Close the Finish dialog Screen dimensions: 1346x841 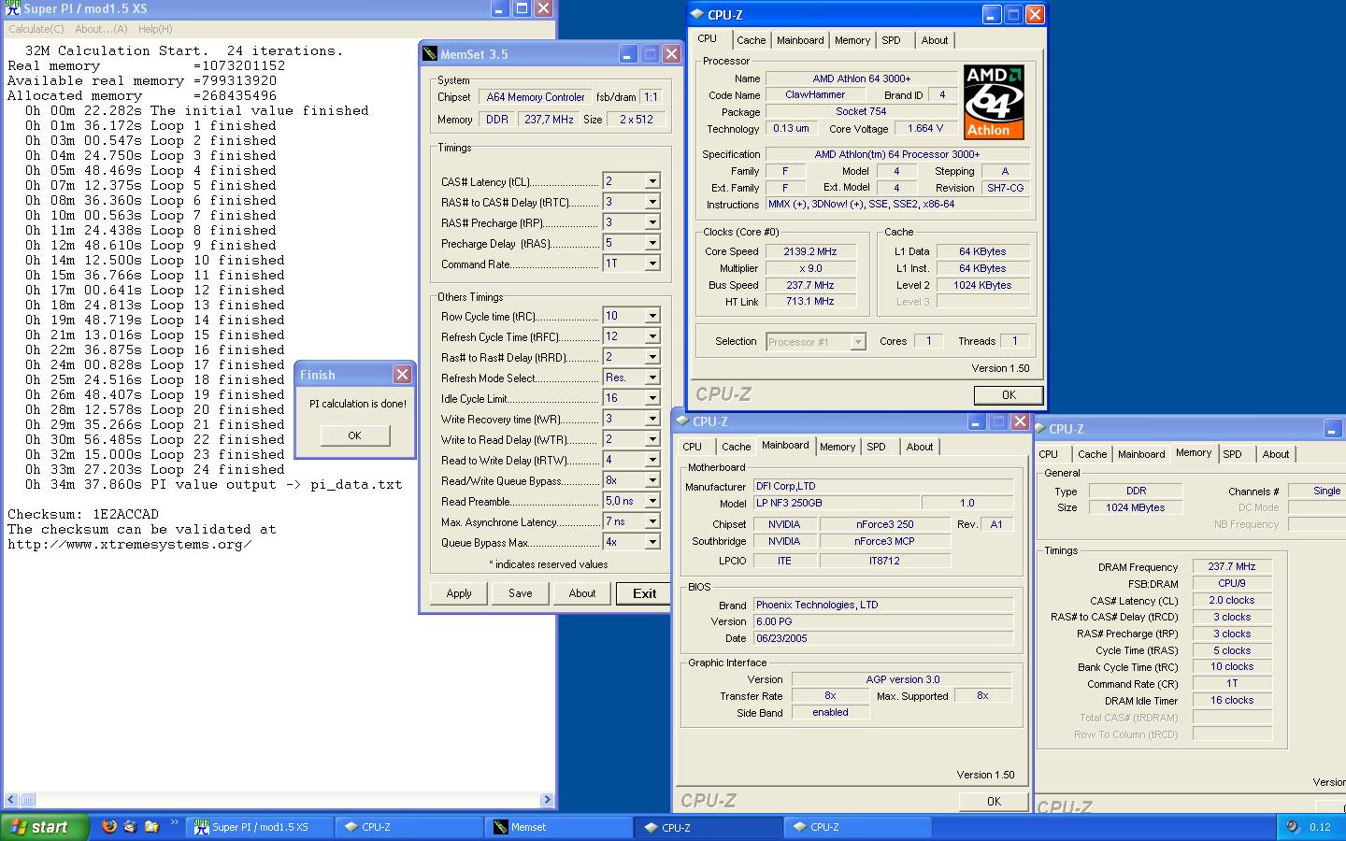coord(402,375)
